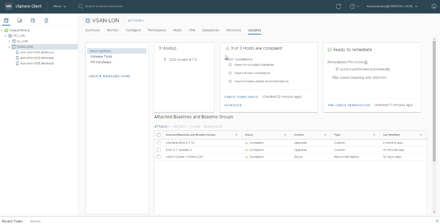Refresh the vSphere Client
The height and width of the screenshot is (224, 440).
[x=338, y=6]
